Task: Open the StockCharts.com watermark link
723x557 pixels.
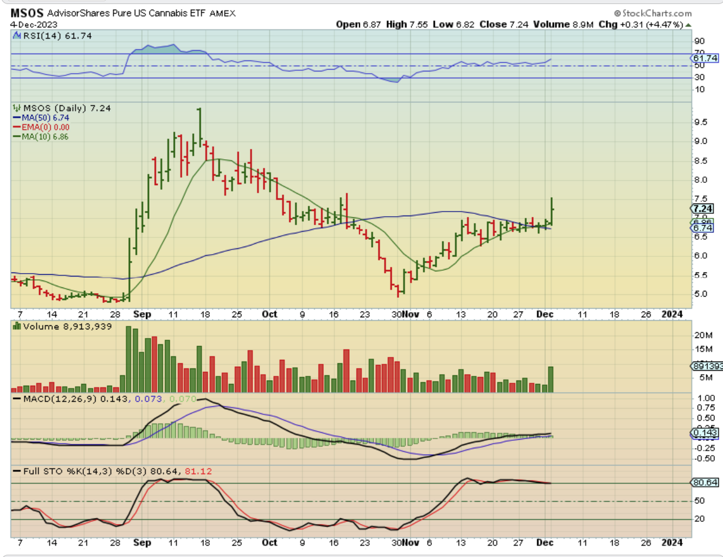Action: pyautogui.click(x=653, y=13)
